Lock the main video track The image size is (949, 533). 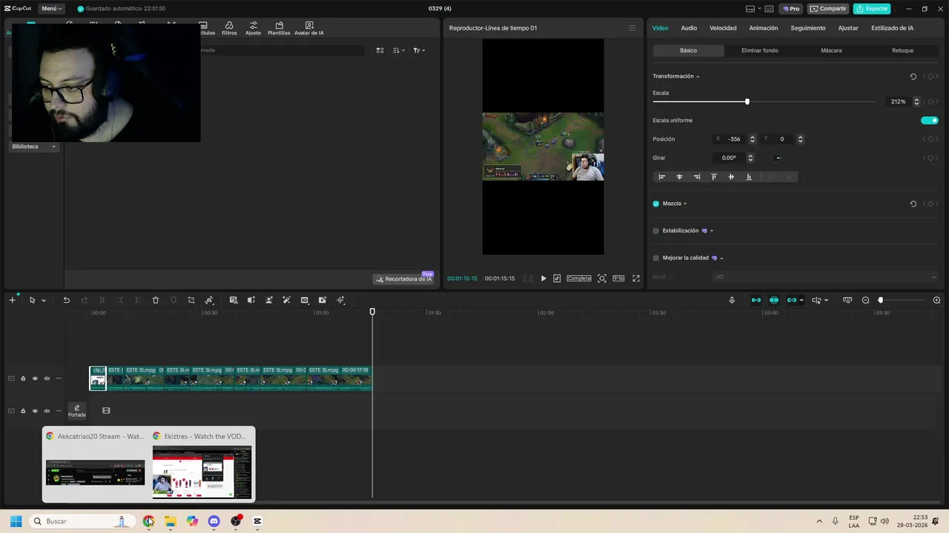(23, 378)
